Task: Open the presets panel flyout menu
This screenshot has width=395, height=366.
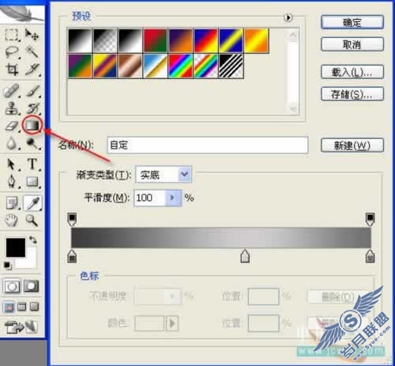Action: 288,17
